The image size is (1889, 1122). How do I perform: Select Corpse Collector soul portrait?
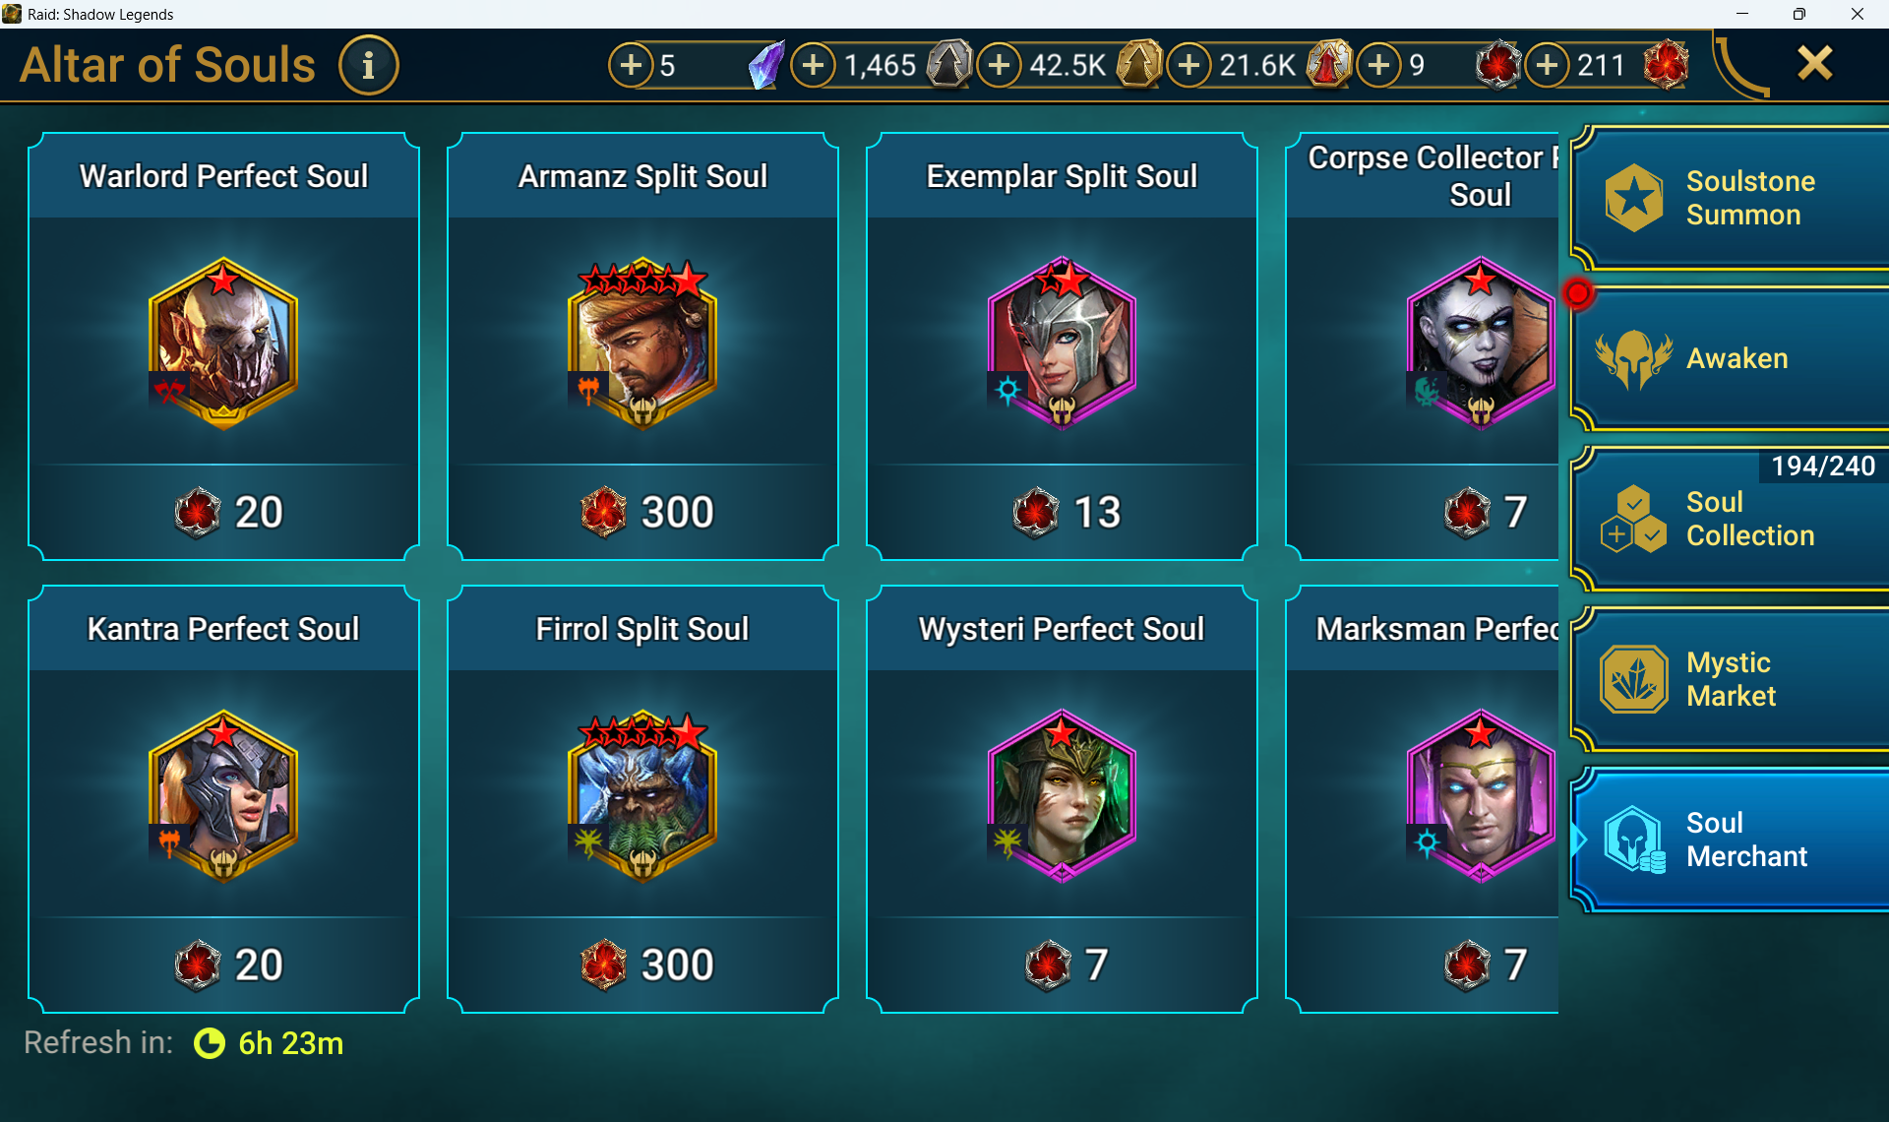coord(1481,343)
